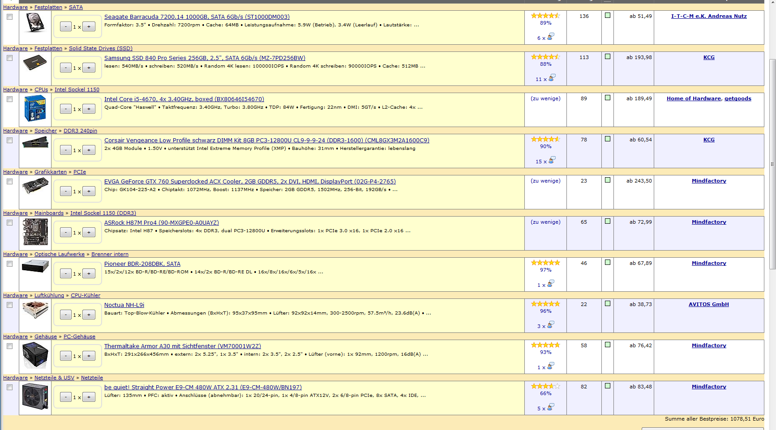Click the star rating for Seagate Barracuda
776x430 pixels.
click(x=545, y=16)
